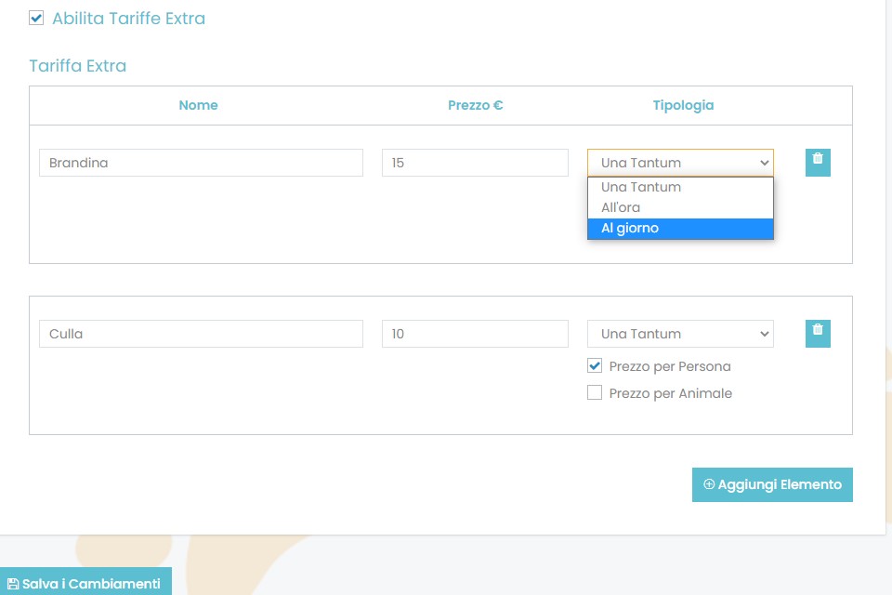Click the Nome column header
Image resolution: width=892 pixels, height=595 pixels.
(198, 105)
